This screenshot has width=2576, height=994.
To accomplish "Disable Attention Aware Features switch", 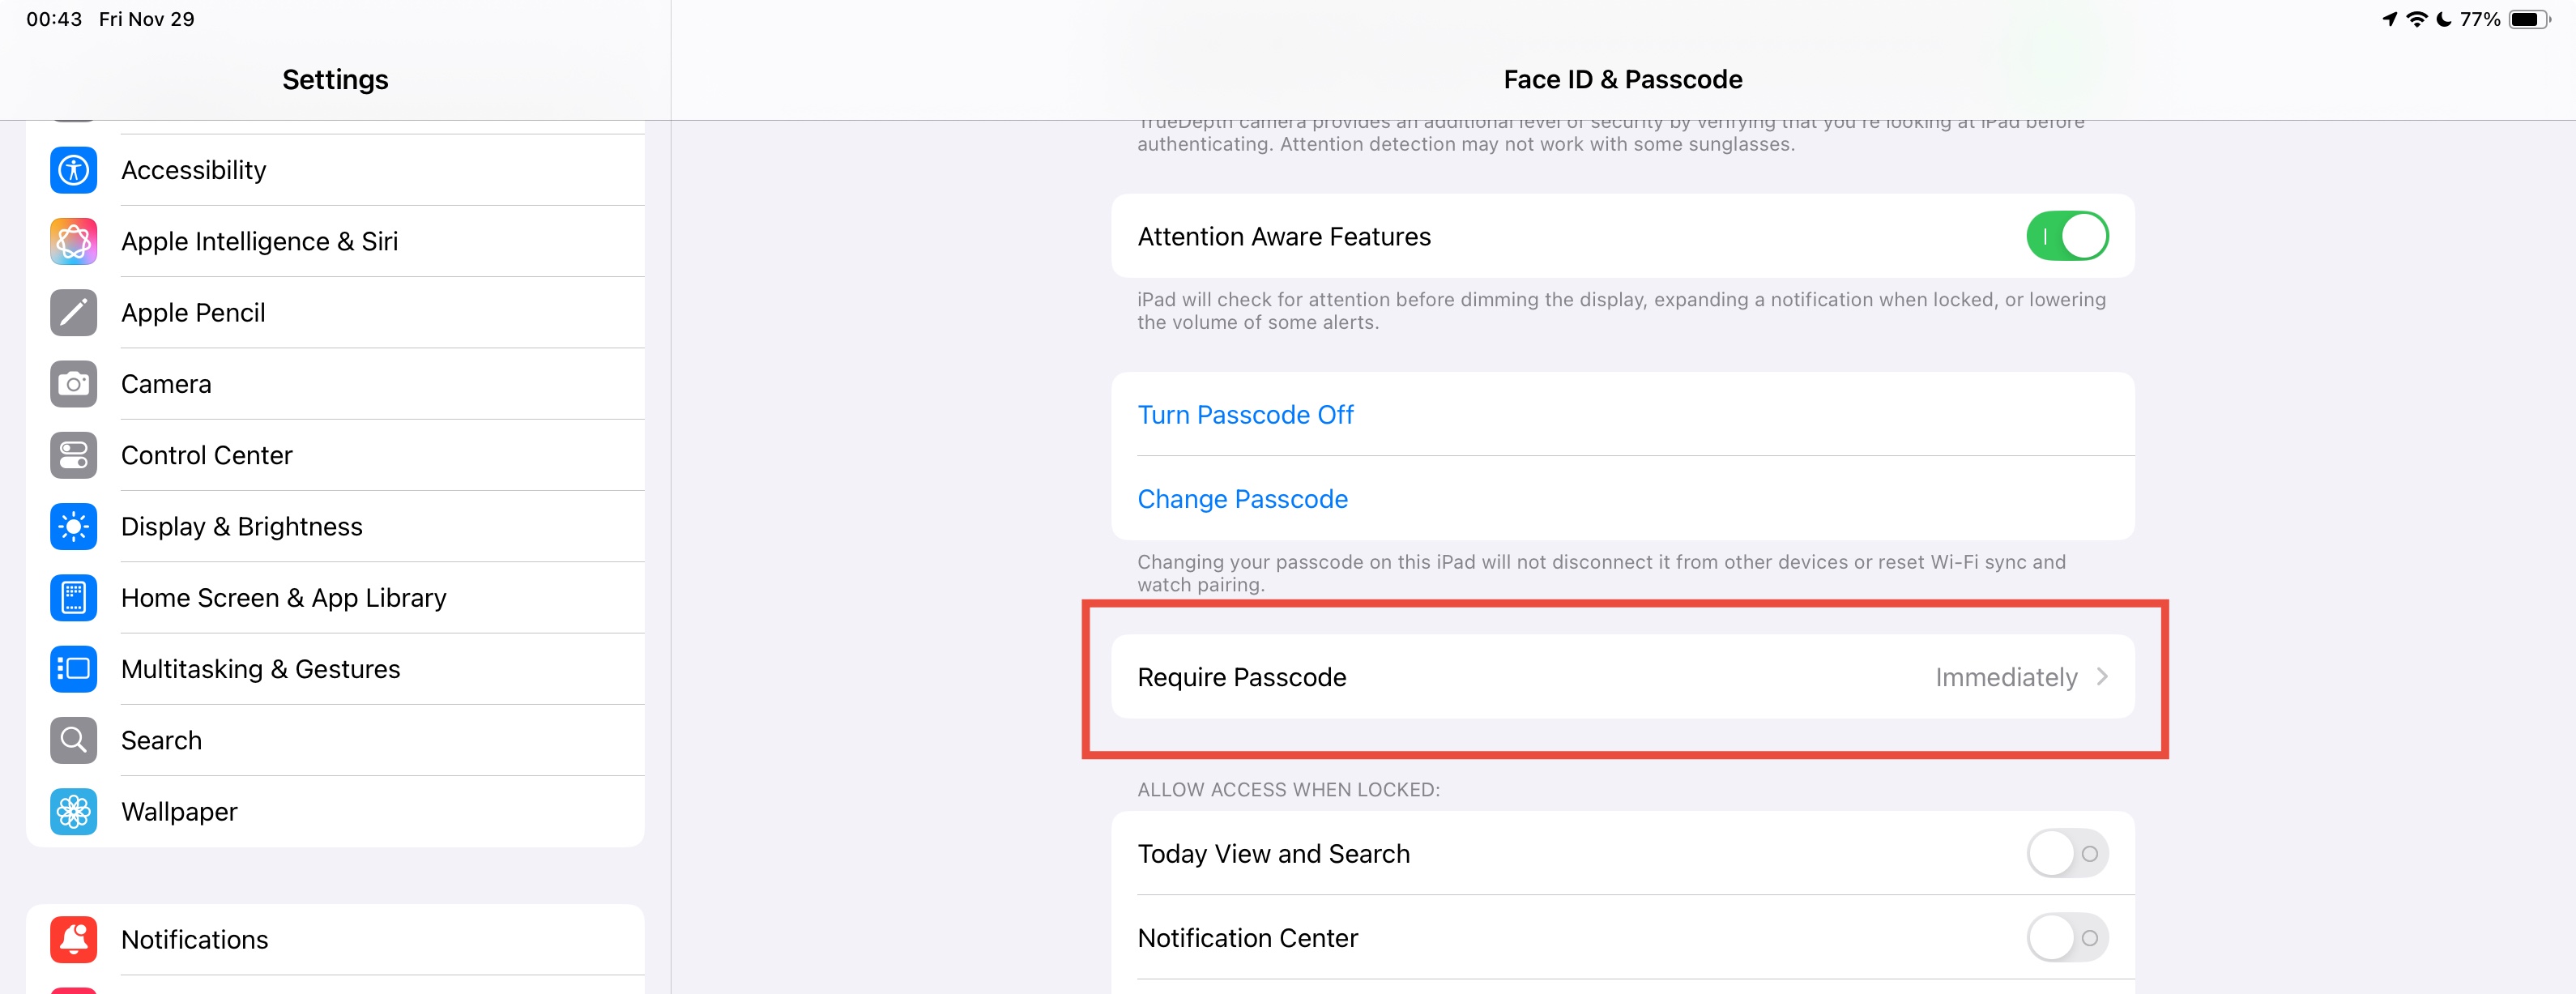I will pyautogui.click(x=2066, y=236).
